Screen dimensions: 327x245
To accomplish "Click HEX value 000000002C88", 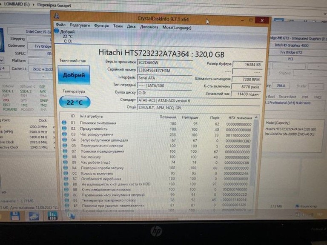I will [x=237, y=162].
